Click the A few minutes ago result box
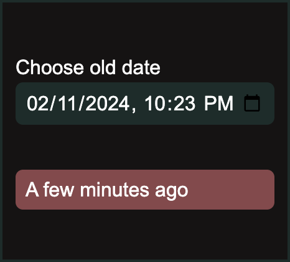The height and width of the screenshot is (262, 290). tap(145, 190)
